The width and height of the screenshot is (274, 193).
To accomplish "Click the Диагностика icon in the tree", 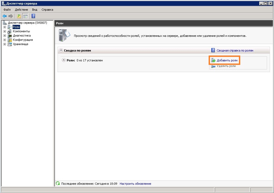I will (10, 36).
